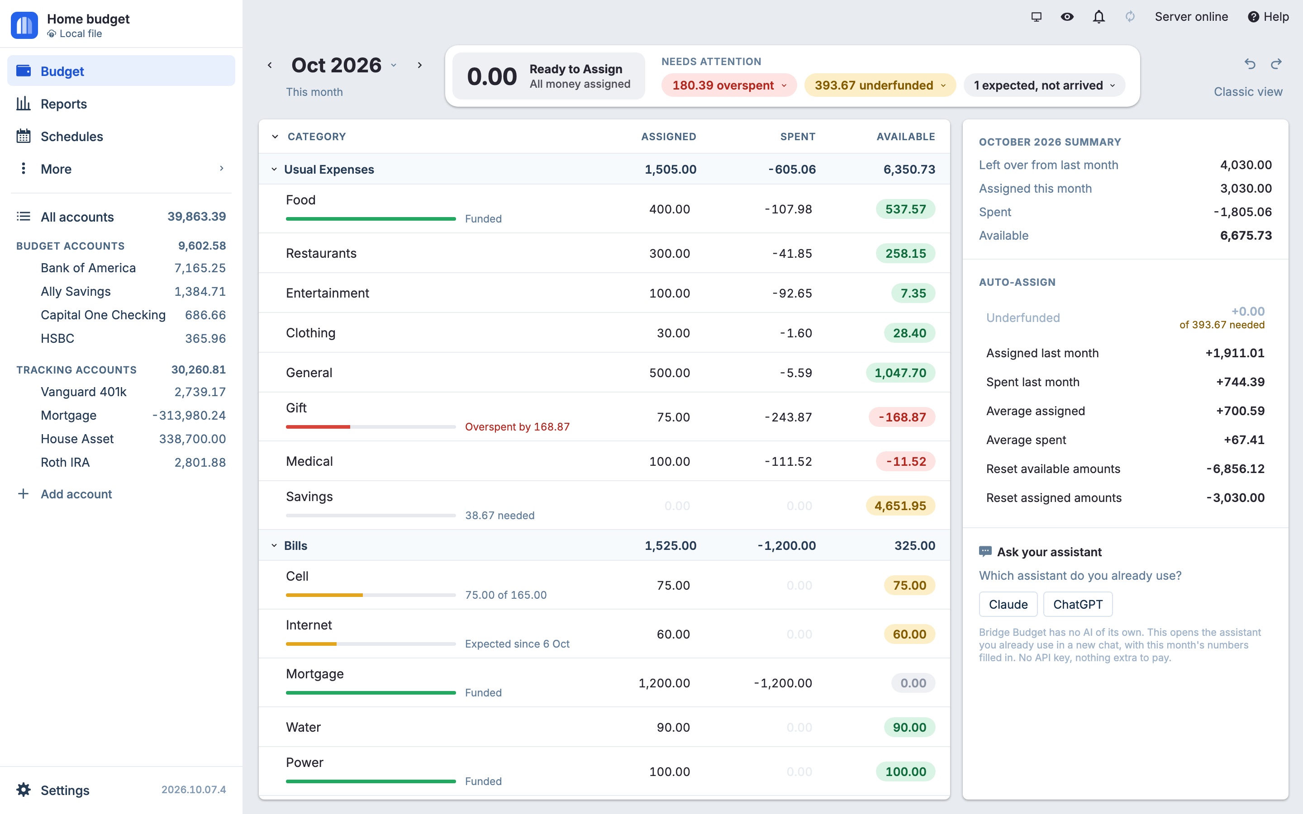The width and height of the screenshot is (1303, 814).
Task: Go to previous month arrow
Action: pyautogui.click(x=270, y=65)
